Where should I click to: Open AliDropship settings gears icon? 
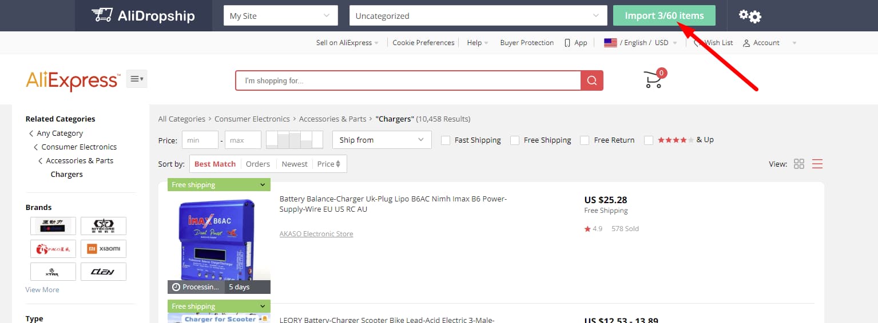(x=750, y=16)
